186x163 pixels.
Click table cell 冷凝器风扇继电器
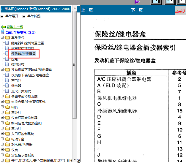(117, 111)
